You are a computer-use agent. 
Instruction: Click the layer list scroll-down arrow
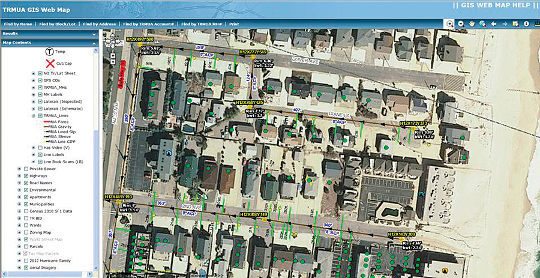[x=96, y=268]
